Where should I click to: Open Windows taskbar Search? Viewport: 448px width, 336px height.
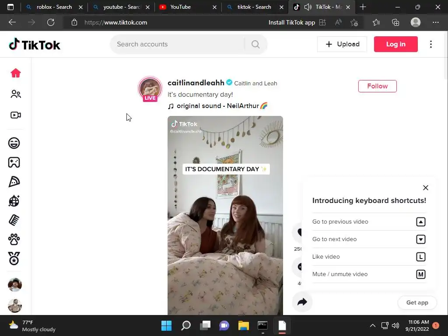point(185,325)
